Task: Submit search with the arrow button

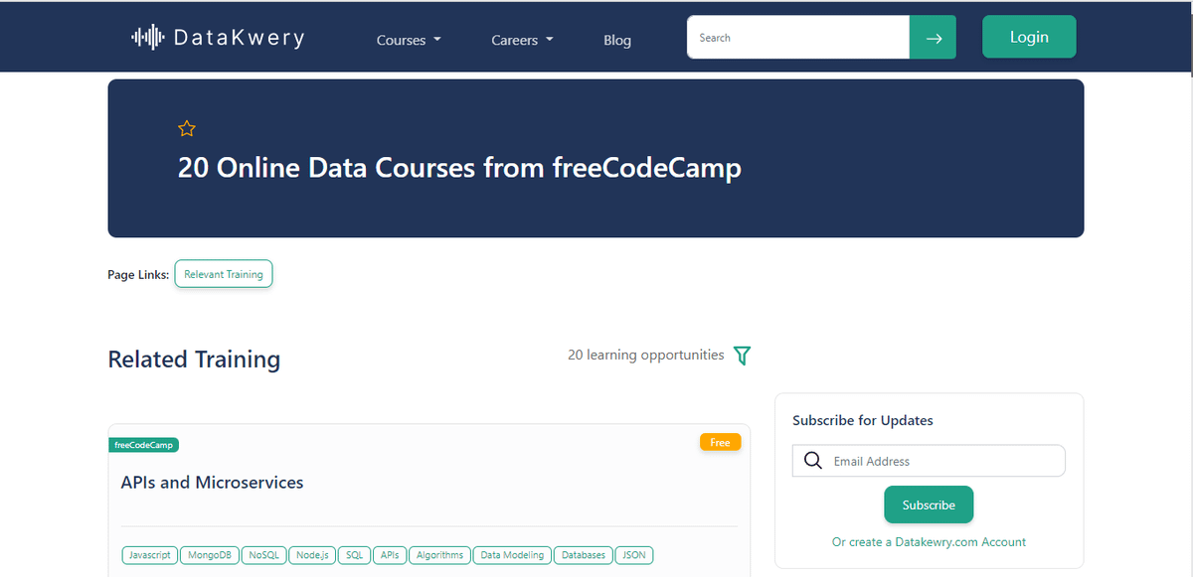Action: 933,38
